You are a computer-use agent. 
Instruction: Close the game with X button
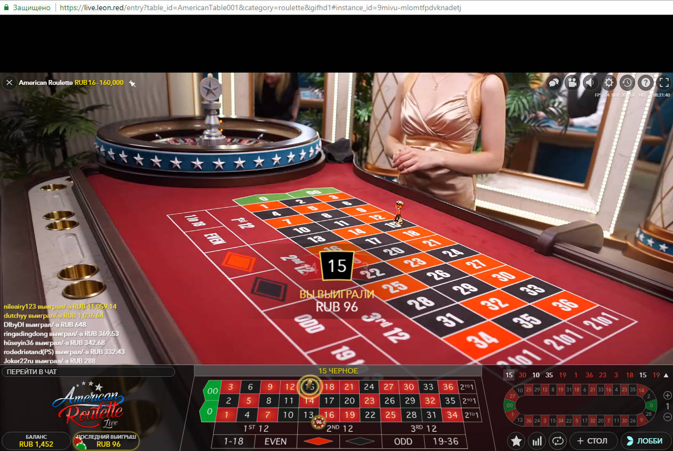click(x=9, y=83)
